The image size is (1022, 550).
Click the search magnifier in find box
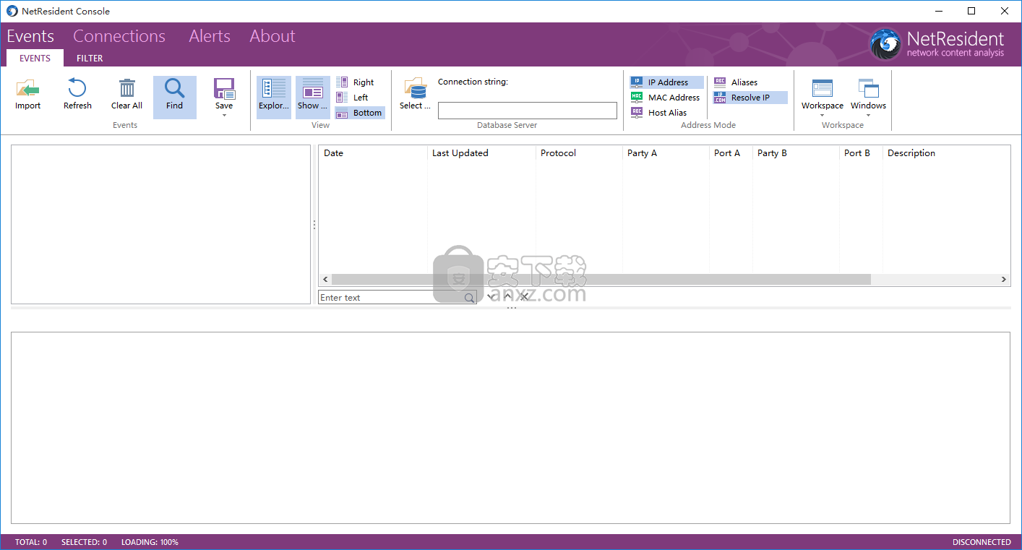point(469,298)
